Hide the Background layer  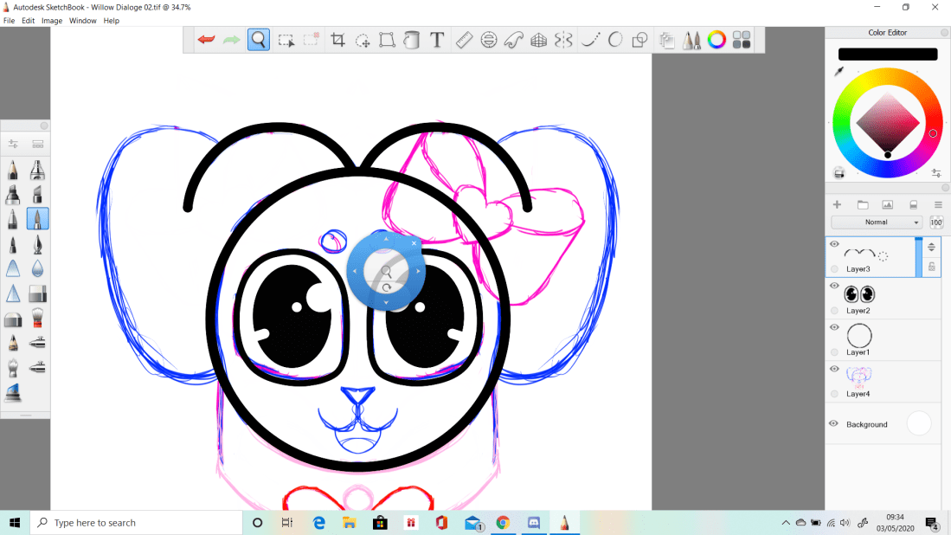pyautogui.click(x=833, y=423)
